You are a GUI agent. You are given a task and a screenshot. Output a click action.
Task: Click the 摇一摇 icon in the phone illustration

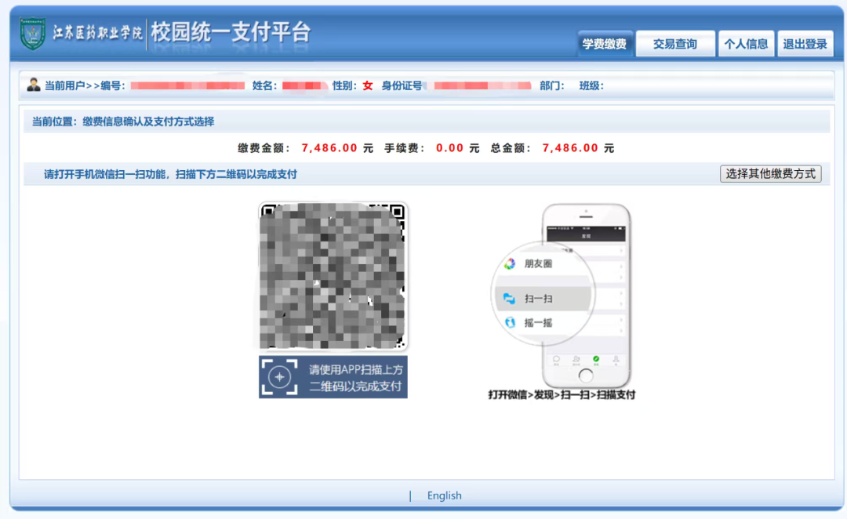tap(510, 322)
